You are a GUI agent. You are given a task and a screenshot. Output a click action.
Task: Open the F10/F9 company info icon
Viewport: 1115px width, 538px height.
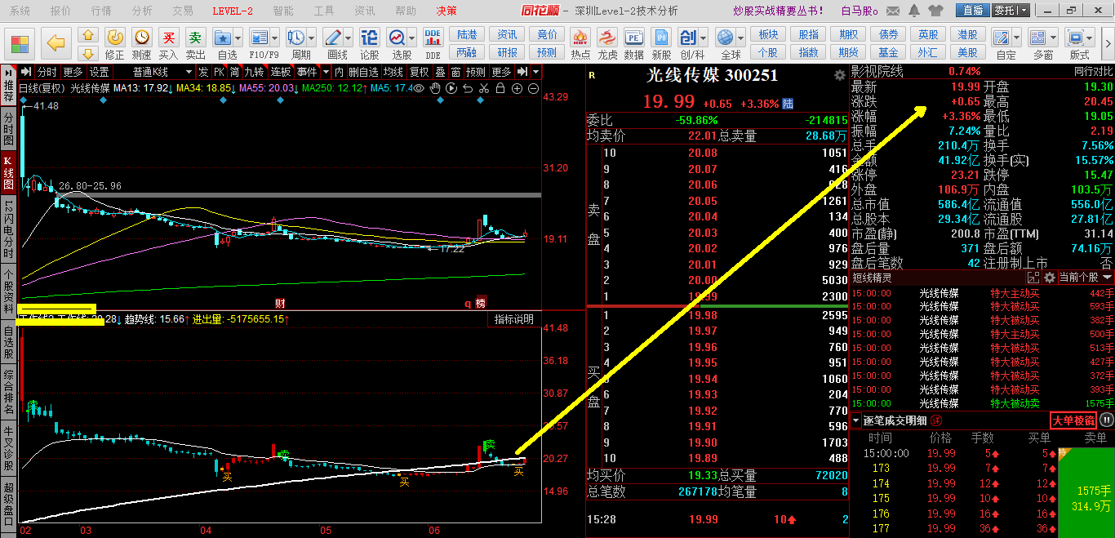pyautogui.click(x=259, y=38)
